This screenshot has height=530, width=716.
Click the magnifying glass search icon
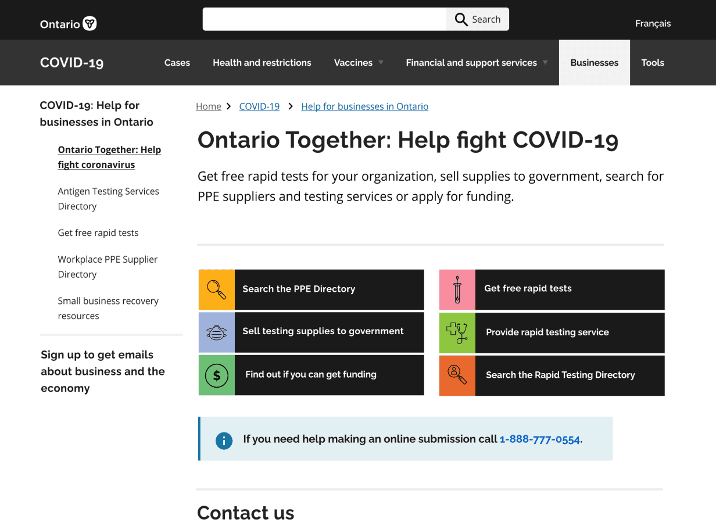(461, 19)
